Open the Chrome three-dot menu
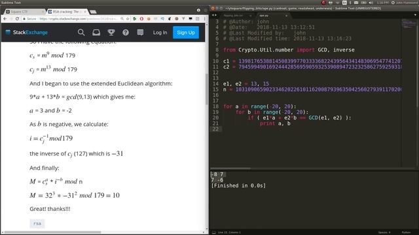Screen dimensions: 419x235 coord(204,19)
